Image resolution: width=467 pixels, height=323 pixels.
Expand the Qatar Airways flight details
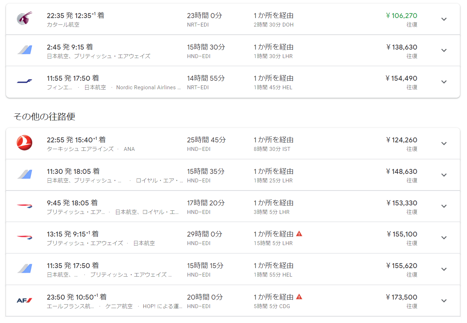(444, 19)
